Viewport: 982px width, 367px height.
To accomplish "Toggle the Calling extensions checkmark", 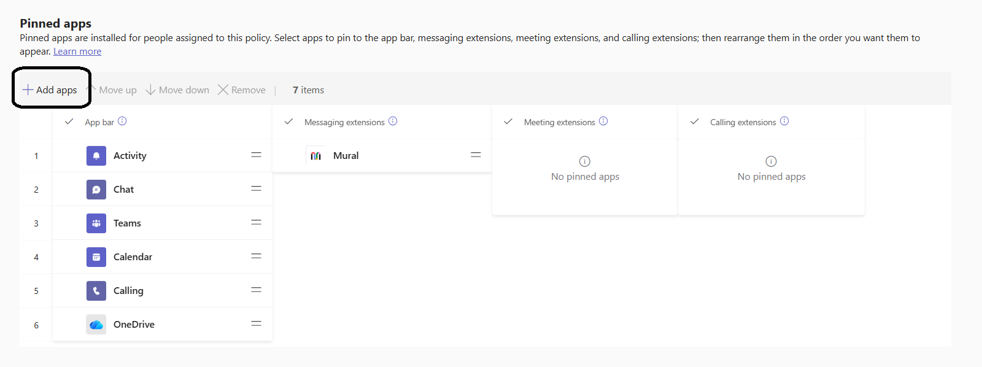I will [x=695, y=122].
